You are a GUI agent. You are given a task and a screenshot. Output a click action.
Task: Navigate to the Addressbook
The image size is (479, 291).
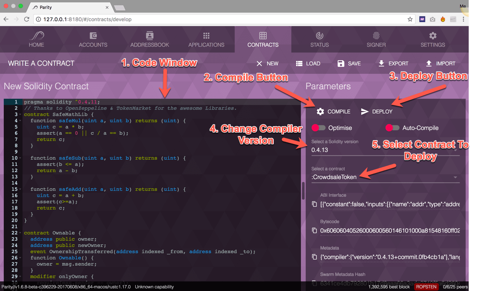tap(150, 39)
